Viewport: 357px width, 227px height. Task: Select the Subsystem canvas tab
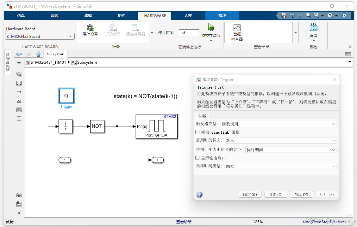click(x=55, y=54)
